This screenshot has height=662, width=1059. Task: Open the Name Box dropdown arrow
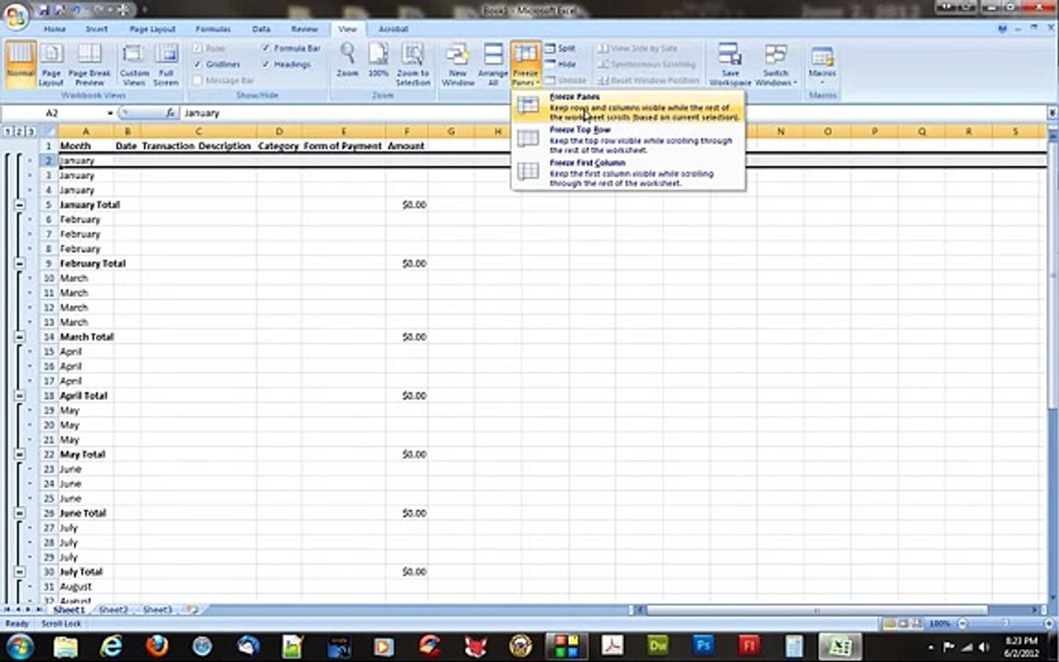click(x=110, y=113)
